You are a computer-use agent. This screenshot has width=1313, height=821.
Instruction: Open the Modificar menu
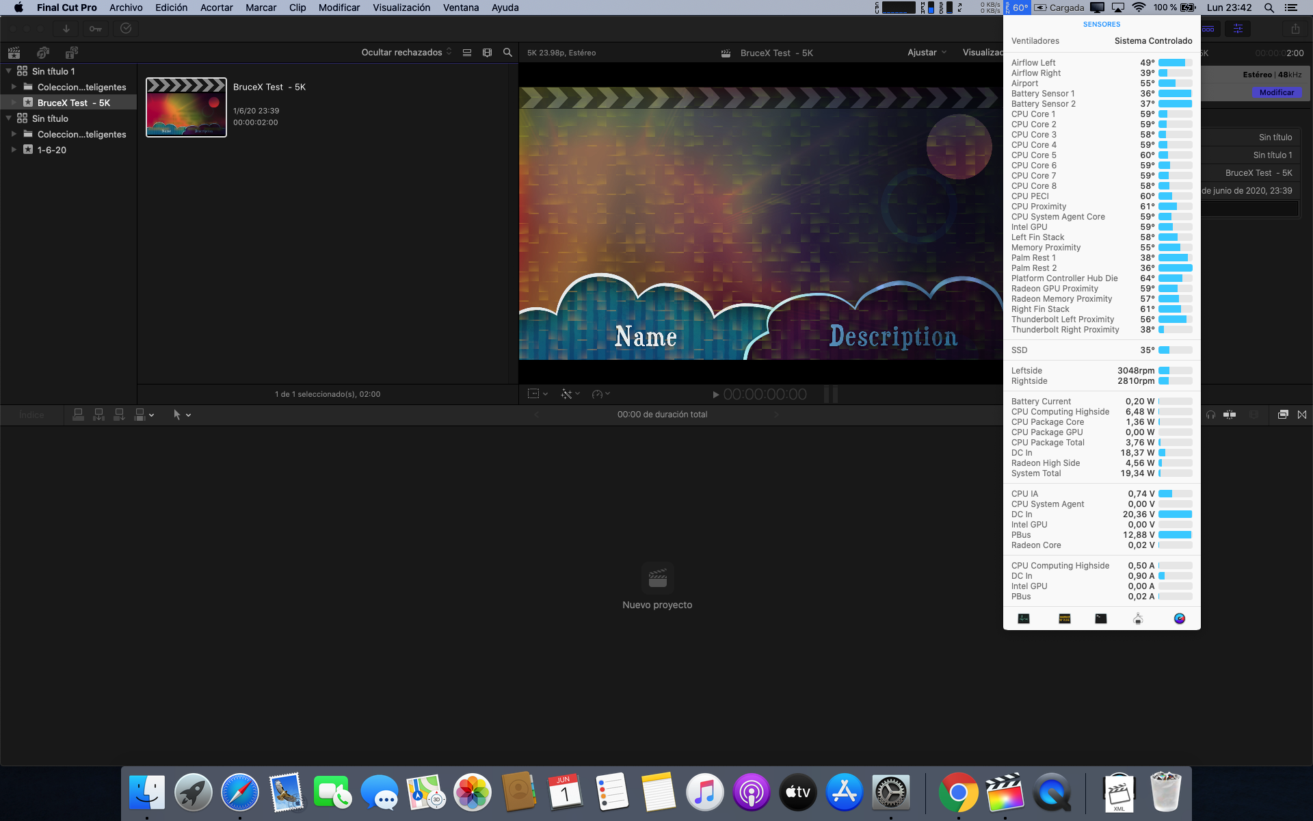(339, 8)
